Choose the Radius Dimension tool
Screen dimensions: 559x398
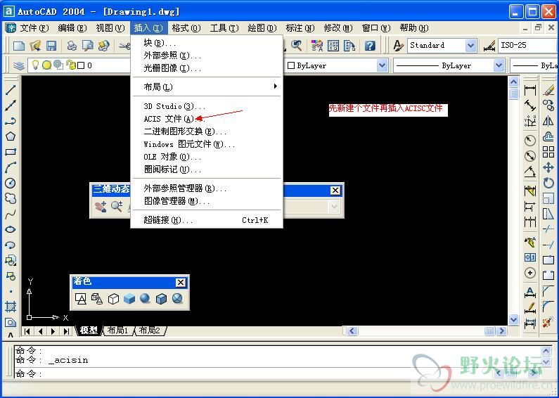coord(530,141)
